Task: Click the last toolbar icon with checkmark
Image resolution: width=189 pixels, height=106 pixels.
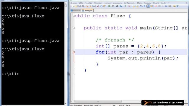Action: tap(178, 6)
